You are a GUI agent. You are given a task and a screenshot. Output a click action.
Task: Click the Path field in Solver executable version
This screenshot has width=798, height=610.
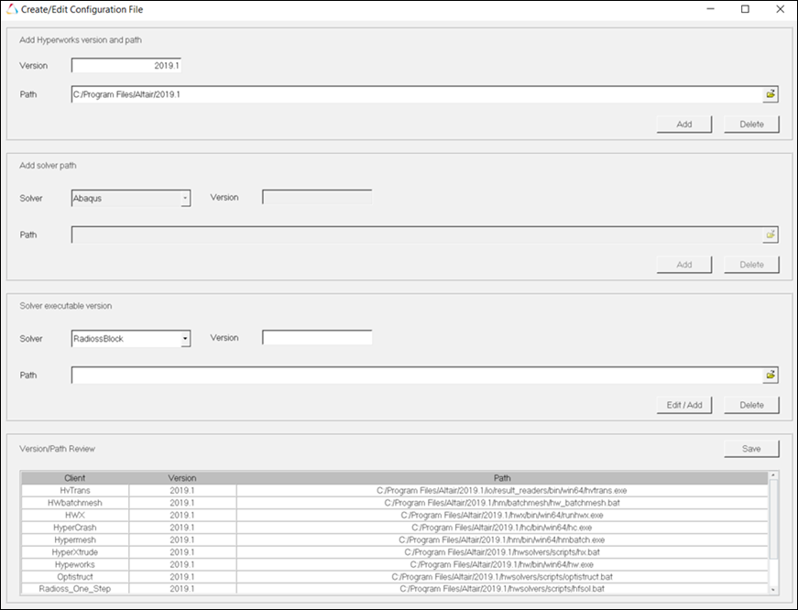[x=417, y=375]
